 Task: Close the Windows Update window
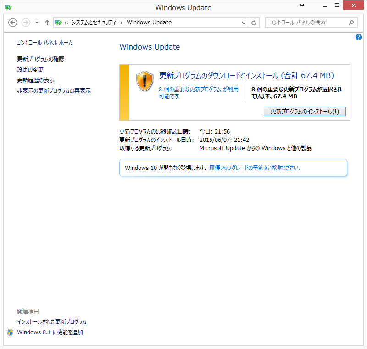click(353, 5)
